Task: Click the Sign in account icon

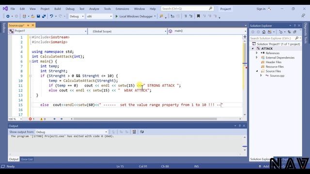Action: tap(269, 9)
